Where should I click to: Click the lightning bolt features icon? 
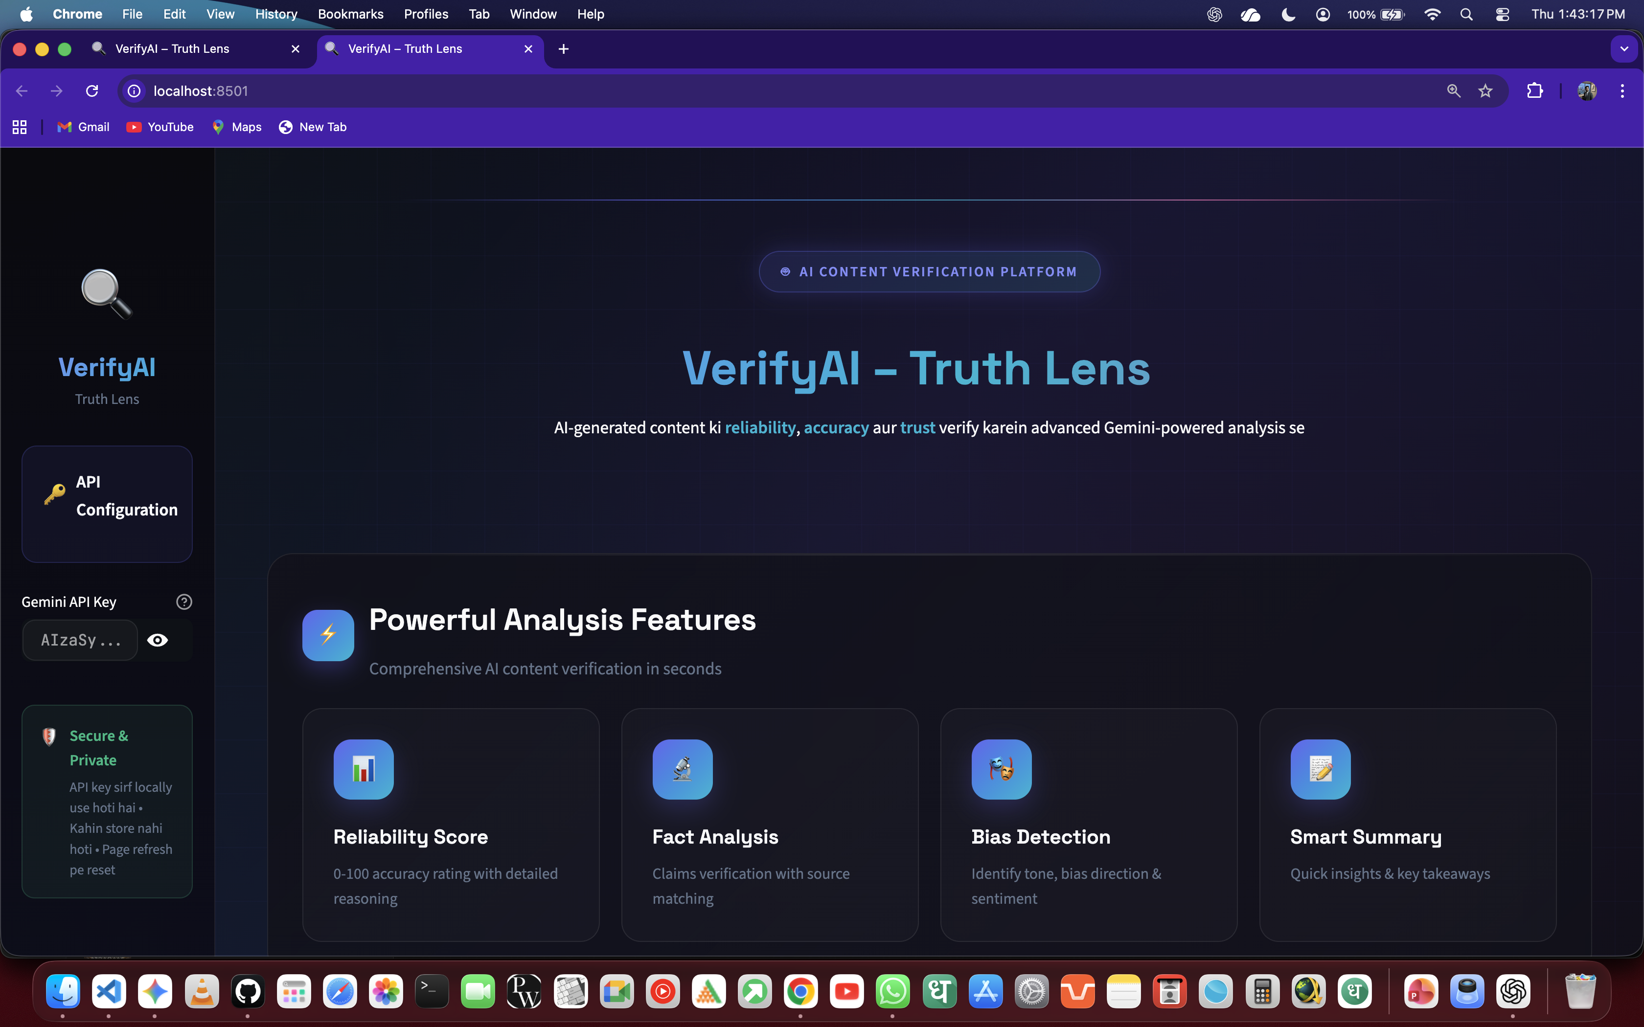point(328,635)
